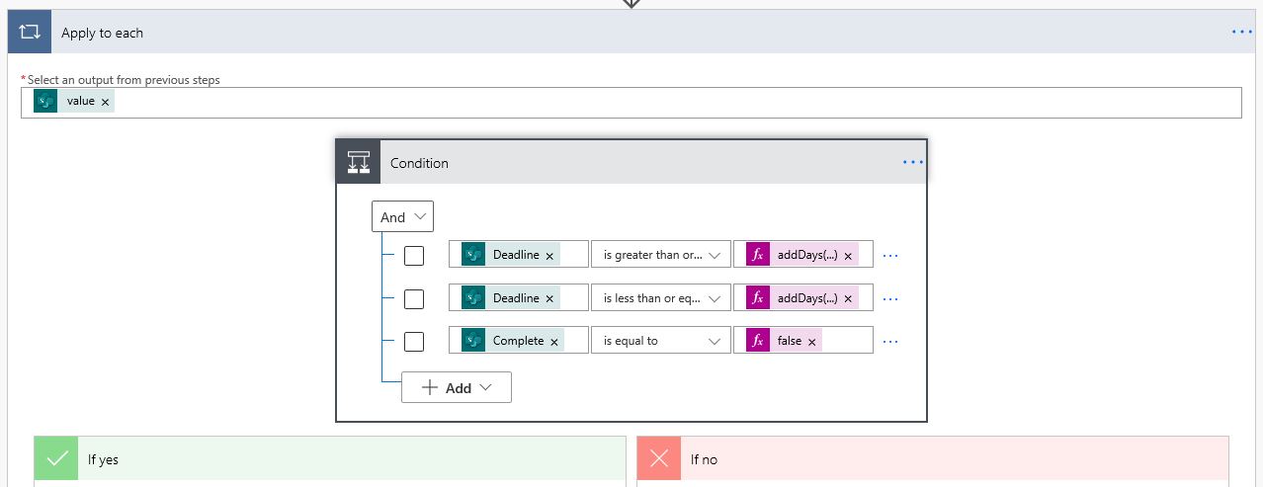Remove the first Deadline token
Image resolution: width=1263 pixels, height=487 pixels.
point(549,255)
